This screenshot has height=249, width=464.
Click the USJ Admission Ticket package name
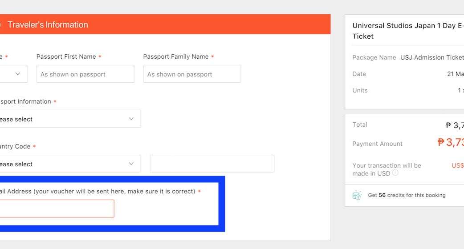(431, 57)
